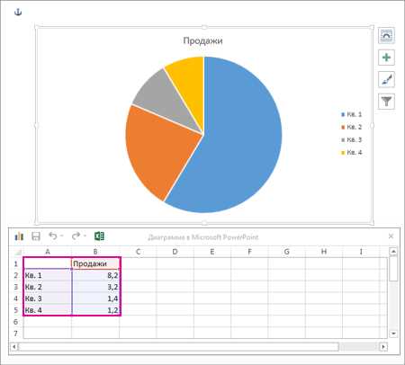This screenshot has width=405, height=365.
Task: Select the chart title Продажи
Action: 202,40
